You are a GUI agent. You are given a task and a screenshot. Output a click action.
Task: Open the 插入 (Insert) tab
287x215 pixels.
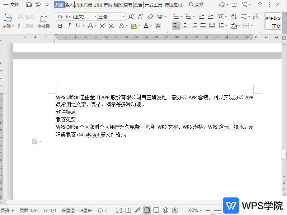tap(69, 5)
